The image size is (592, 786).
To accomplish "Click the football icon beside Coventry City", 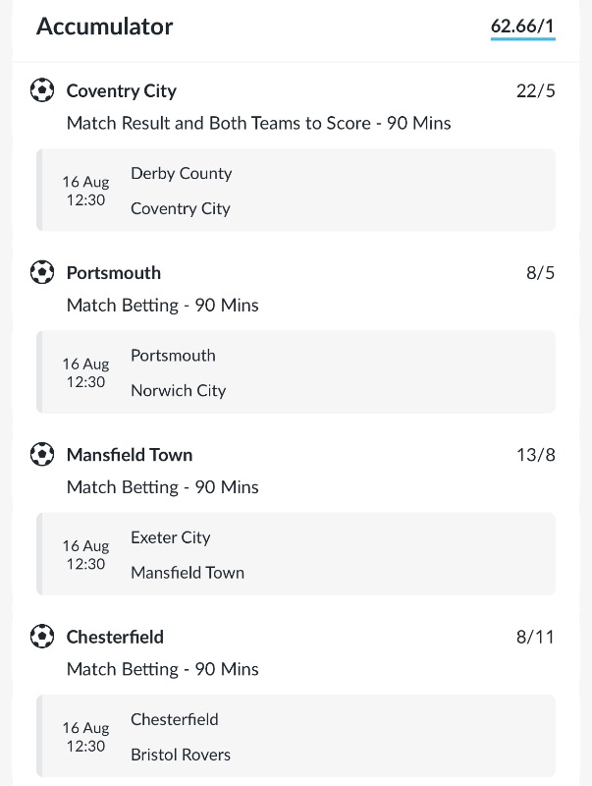I will [41, 90].
